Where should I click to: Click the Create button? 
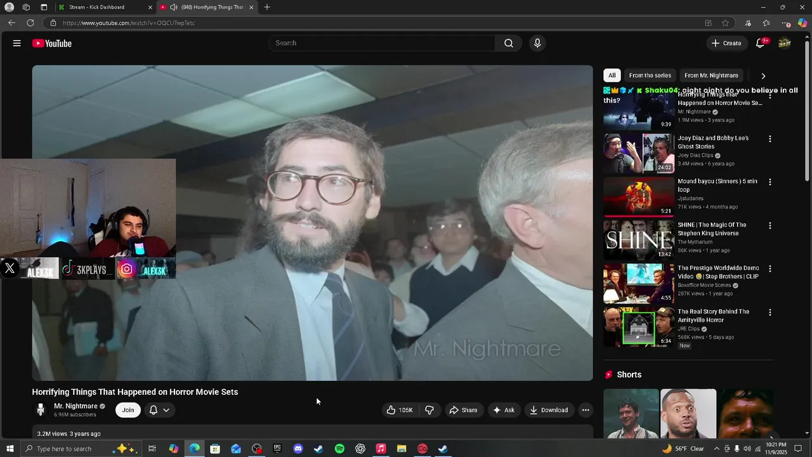click(726, 43)
